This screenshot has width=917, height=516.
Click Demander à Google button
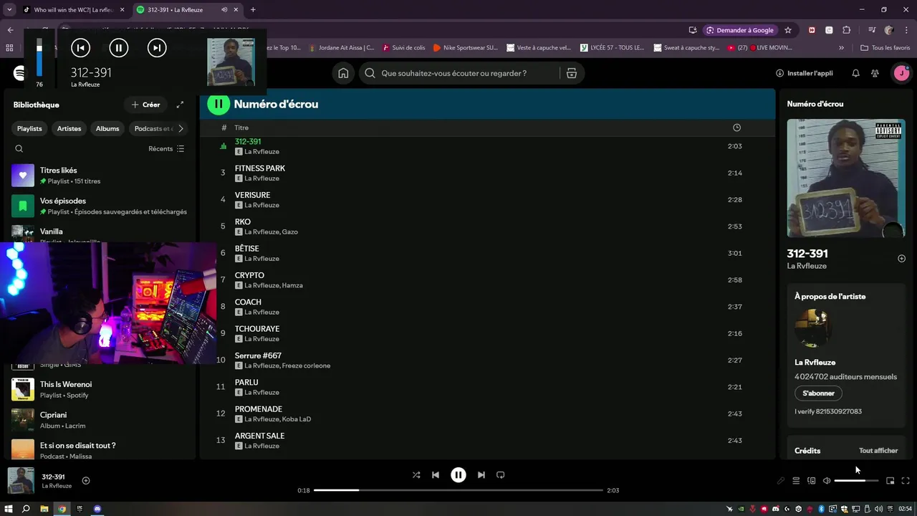740,30
